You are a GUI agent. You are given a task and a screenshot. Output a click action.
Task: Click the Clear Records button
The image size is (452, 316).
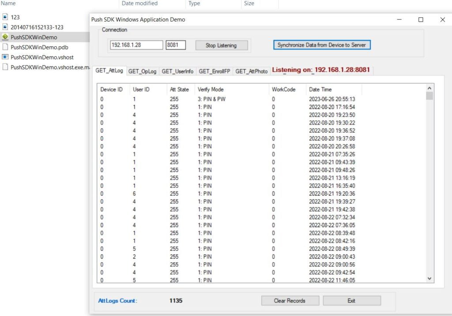pos(290,301)
